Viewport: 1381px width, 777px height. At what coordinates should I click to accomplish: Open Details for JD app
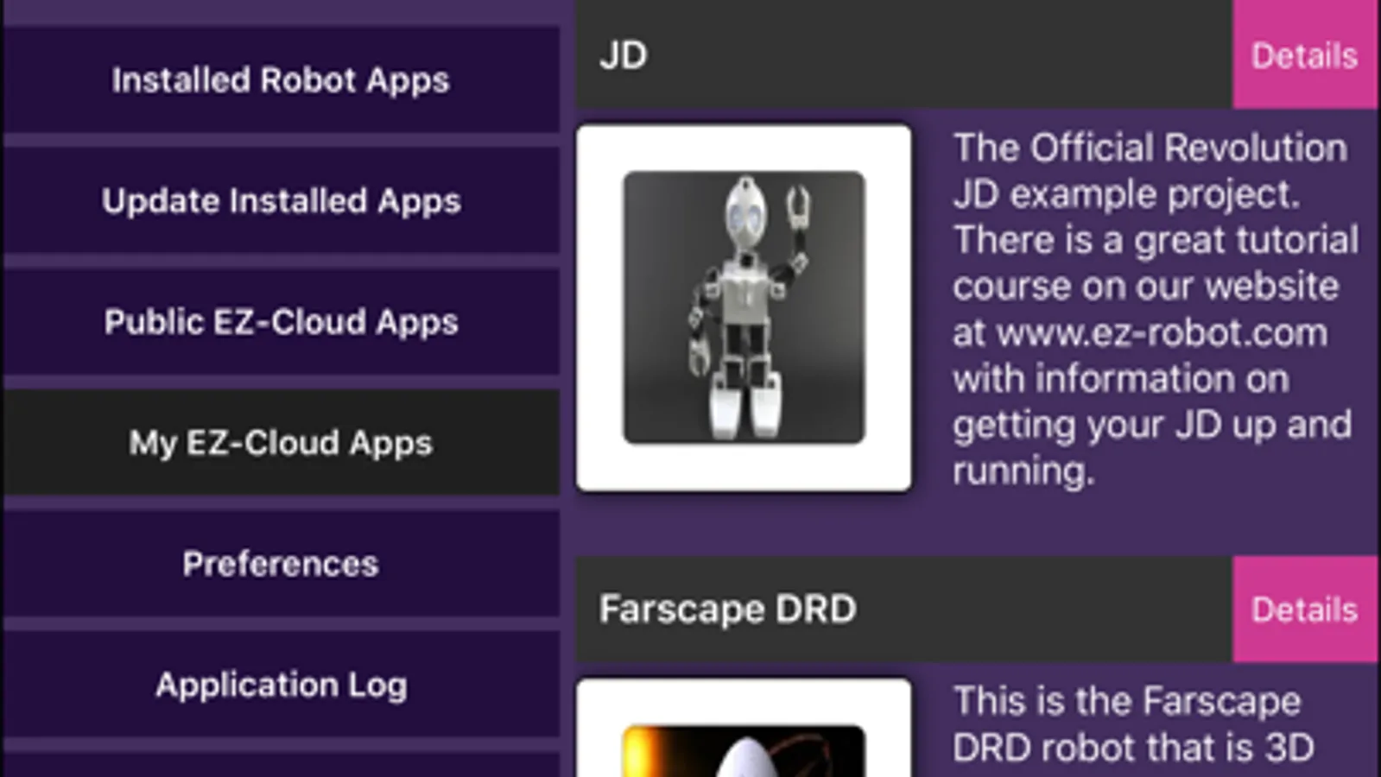pos(1304,54)
